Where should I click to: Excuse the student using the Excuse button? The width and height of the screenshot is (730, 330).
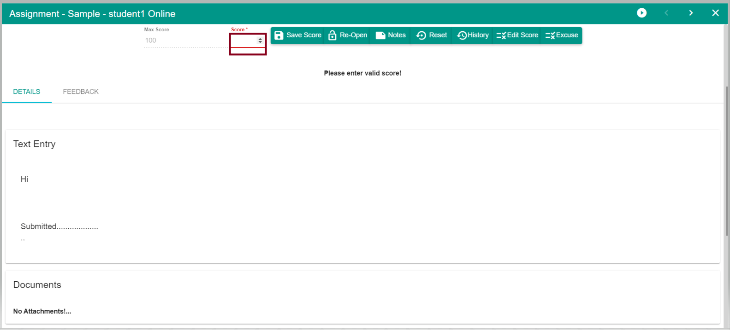(561, 35)
